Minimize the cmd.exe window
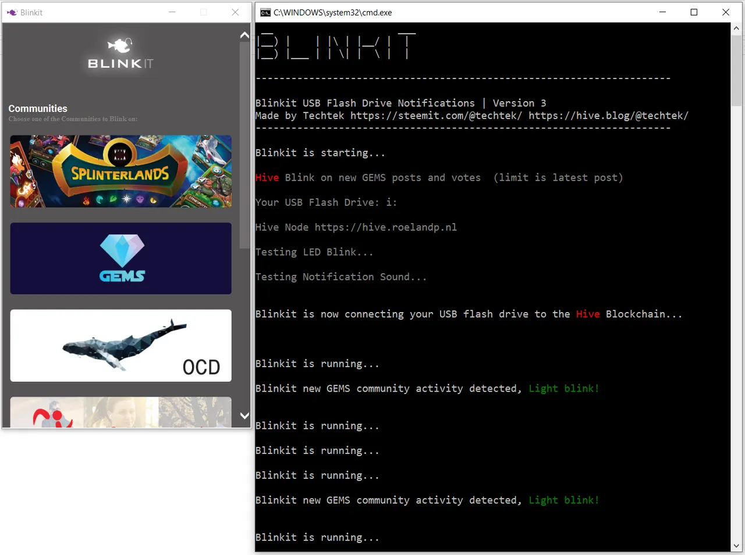This screenshot has height=555, width=745. 662,12
